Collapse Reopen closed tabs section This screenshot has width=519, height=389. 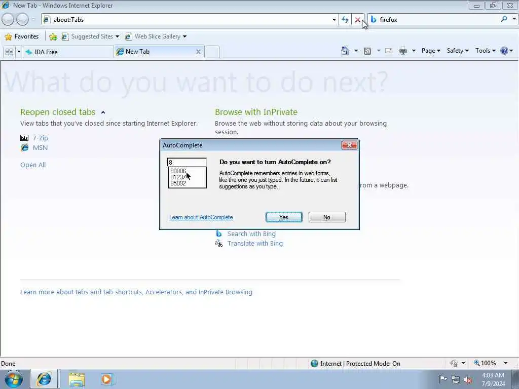click(x=103, y=112)
